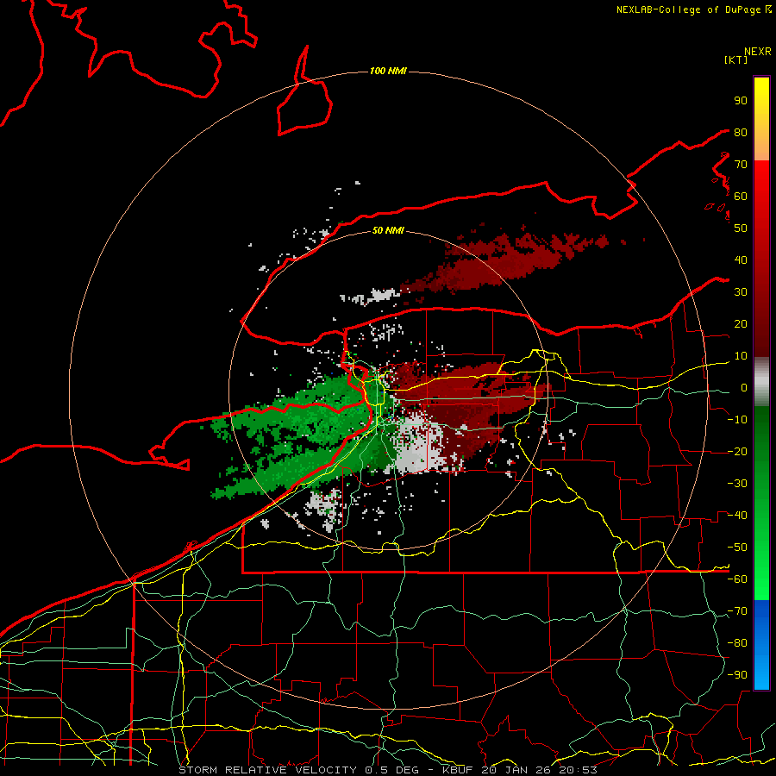This screenshot has height=776, width=776.
Task: Pick the gray zero-velocity segment of the color bar
Action: (761, 382)
